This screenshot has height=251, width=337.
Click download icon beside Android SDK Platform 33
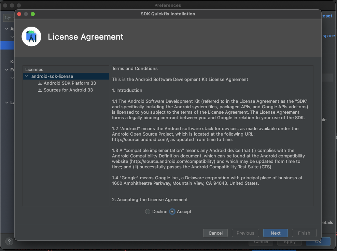[x=40, y=83]
